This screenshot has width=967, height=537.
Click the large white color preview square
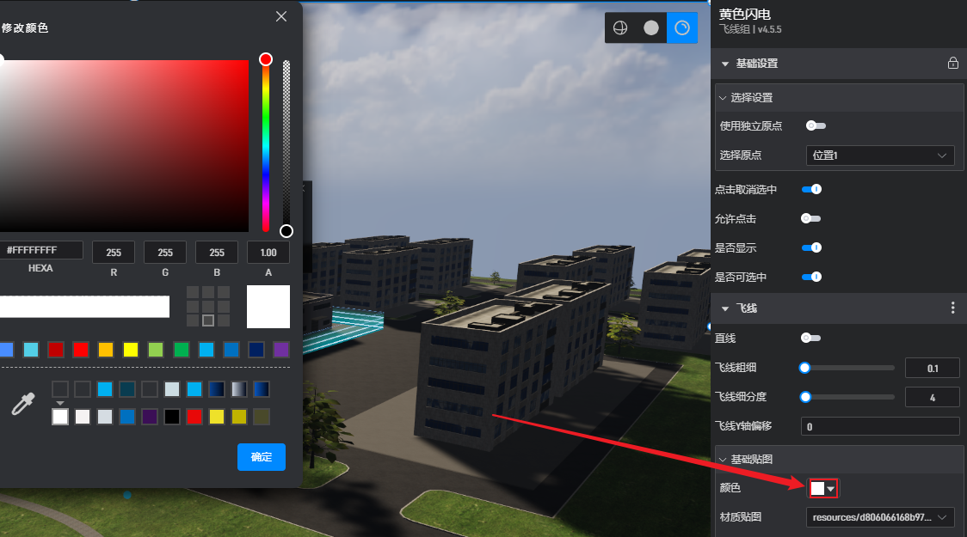point(268,307)
